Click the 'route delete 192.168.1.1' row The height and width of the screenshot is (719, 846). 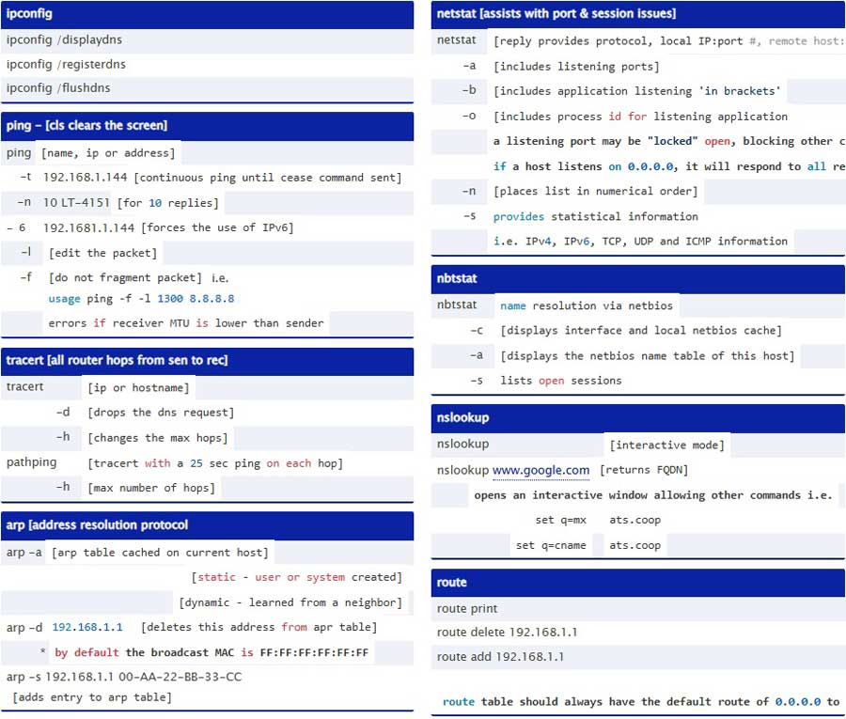pos(638,633)
